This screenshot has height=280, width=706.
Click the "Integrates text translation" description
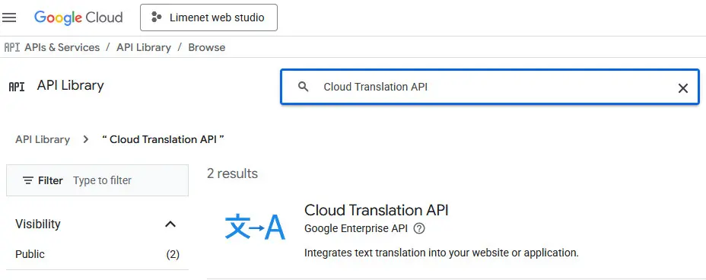coord(441,253)
